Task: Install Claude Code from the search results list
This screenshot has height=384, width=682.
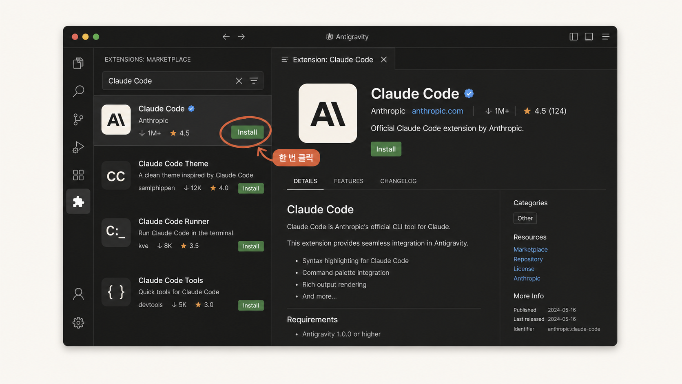Action: (x=247, y=132)
